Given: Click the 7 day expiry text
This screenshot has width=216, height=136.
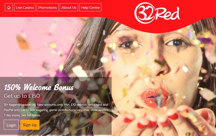Looking at the screenshot, I should pyautogui.click(x=12, y=115).
